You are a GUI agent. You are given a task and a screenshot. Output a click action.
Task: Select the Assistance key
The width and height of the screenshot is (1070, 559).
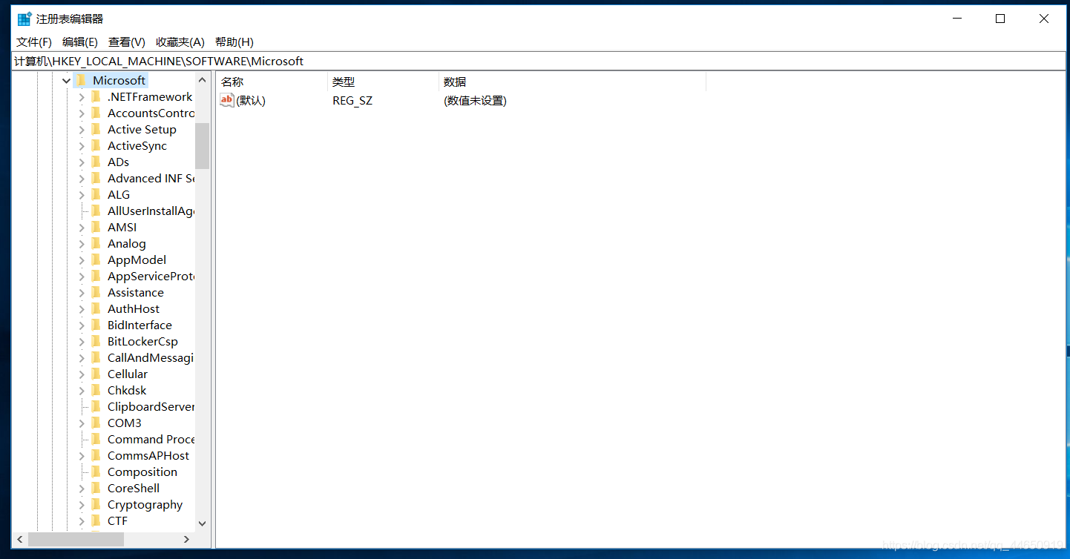(136, 292)
